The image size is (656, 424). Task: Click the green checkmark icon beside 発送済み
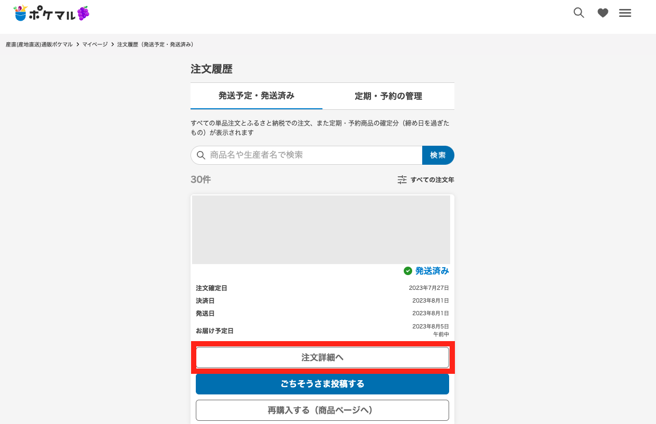coord(407,271)
